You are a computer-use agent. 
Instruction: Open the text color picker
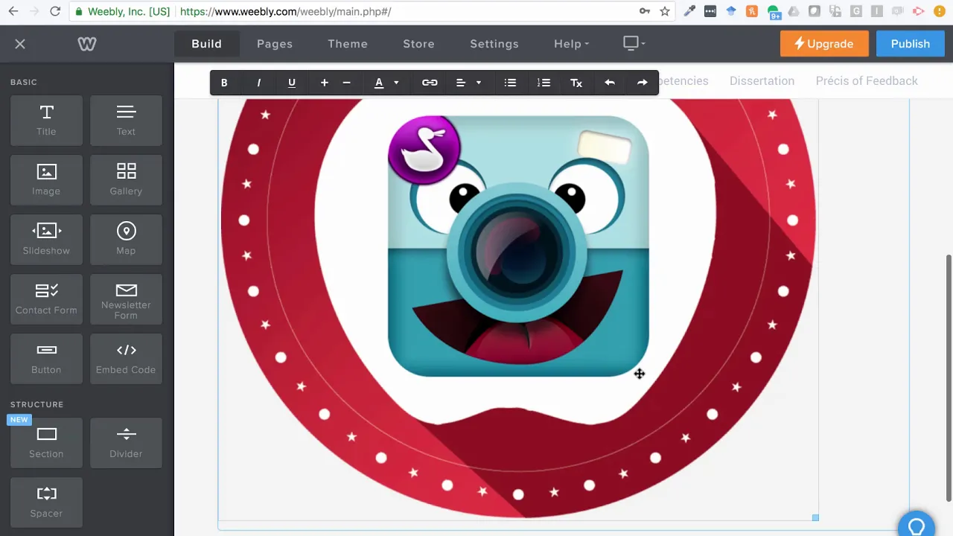click(x=379, y=83)
